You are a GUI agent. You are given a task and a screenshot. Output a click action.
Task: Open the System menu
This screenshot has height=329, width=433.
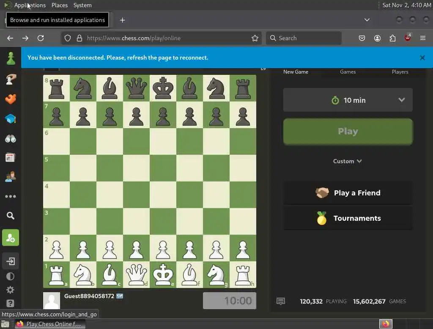82,5
